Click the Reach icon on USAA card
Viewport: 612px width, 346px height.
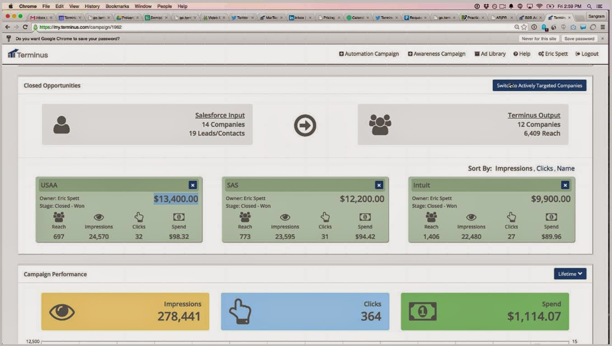pos(59,217)
